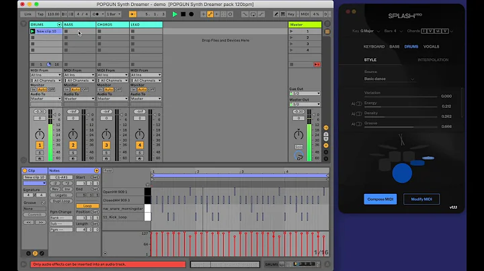The width and height of the screenshot is (484, 271).
Task: Toggle DRUMS track activator button 1
Action: [x=40, y=145]
